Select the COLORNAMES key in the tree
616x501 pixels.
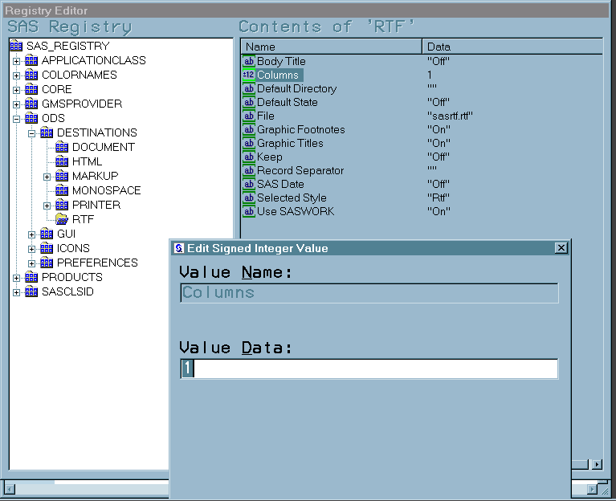(79, 75)
